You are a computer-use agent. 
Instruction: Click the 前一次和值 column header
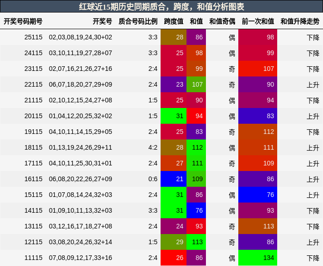(258, 21)
